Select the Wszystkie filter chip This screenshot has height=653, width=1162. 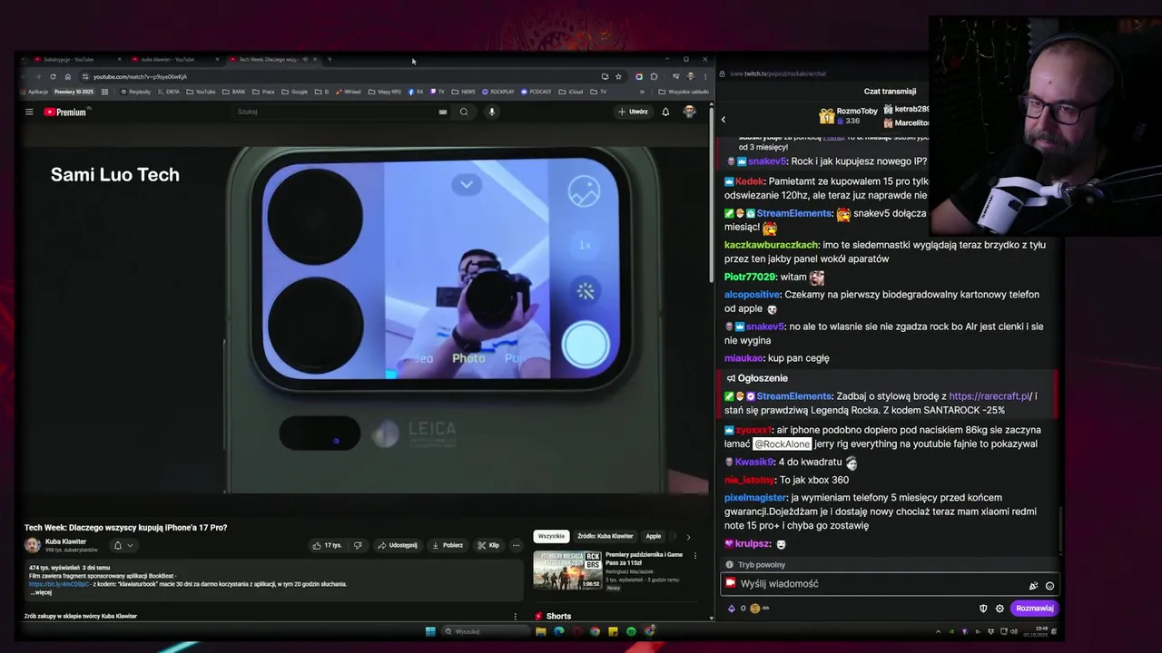click(551, 536)
